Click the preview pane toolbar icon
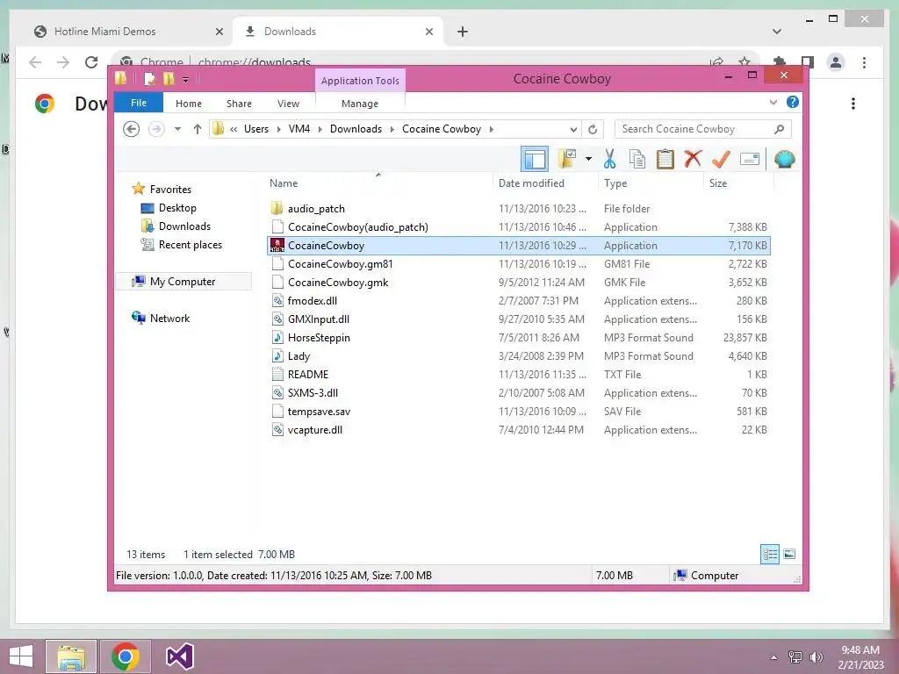899x674 pixels. pos(535,160)
